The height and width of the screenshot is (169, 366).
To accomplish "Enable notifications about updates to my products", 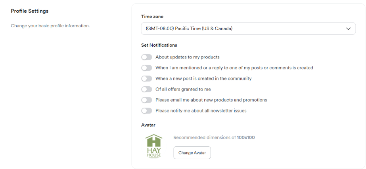I will pos(147,57).
